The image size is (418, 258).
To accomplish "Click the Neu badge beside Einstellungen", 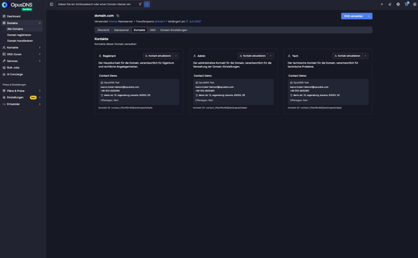I will (33, 97).
